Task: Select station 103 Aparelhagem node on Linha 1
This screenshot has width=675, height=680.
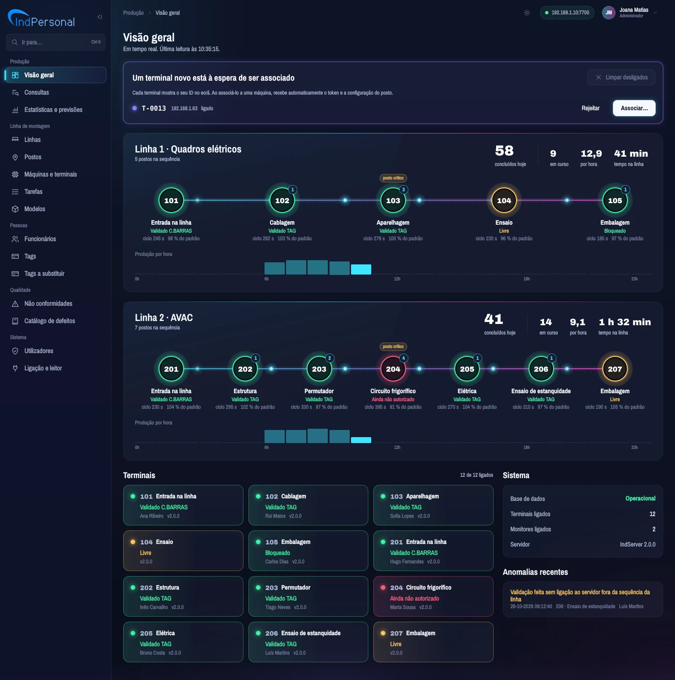Action: [x=393, y=201]
